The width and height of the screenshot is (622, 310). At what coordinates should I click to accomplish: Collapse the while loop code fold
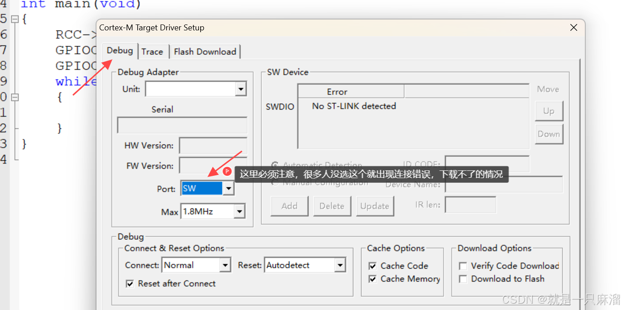point(14,97)
